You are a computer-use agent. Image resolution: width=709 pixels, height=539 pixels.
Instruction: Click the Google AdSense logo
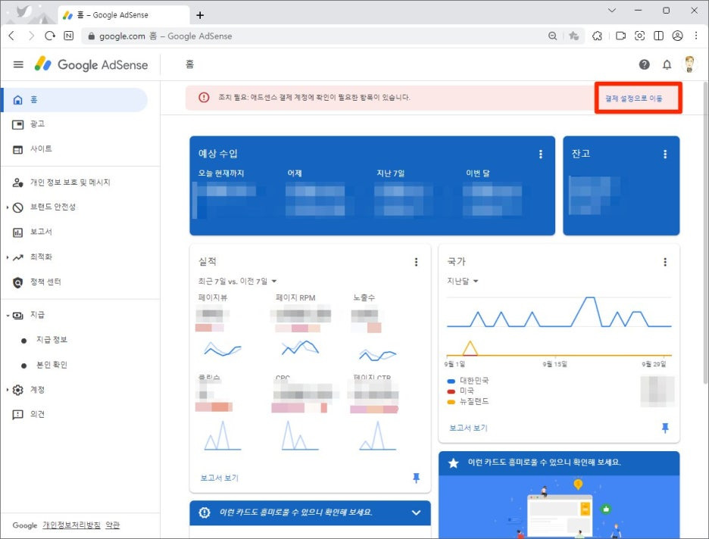point(92,64)
